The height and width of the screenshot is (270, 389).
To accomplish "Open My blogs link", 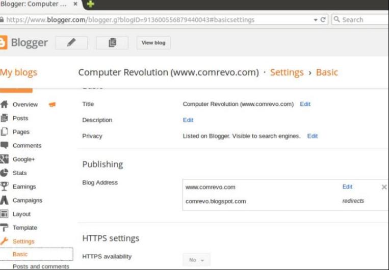I will [x=18, y=72].
